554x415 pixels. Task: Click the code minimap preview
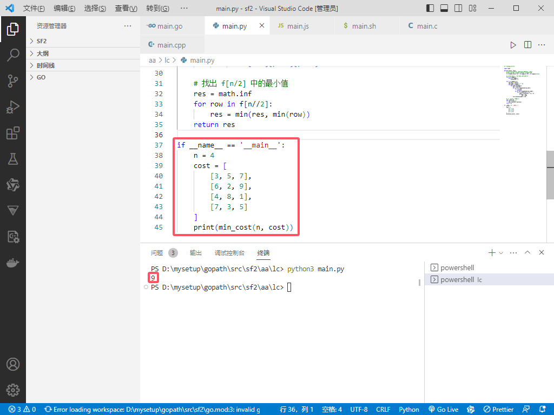coord(522,90)
